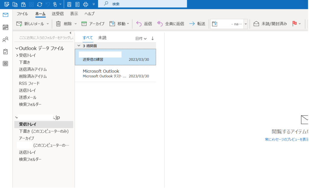
Task: Click the Reply All button
Action: (x=171, y=24)
